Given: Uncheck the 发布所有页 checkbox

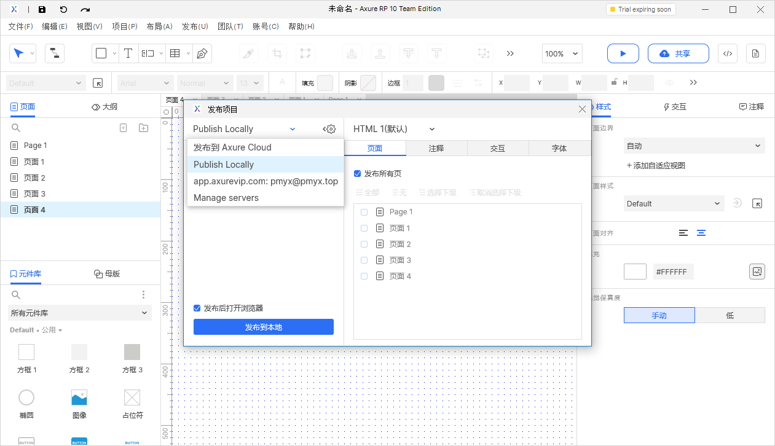Looking at the screenshot, I should 357,173.
